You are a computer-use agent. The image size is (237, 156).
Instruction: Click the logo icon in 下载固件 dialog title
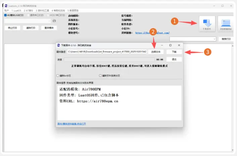click(58, 45)
